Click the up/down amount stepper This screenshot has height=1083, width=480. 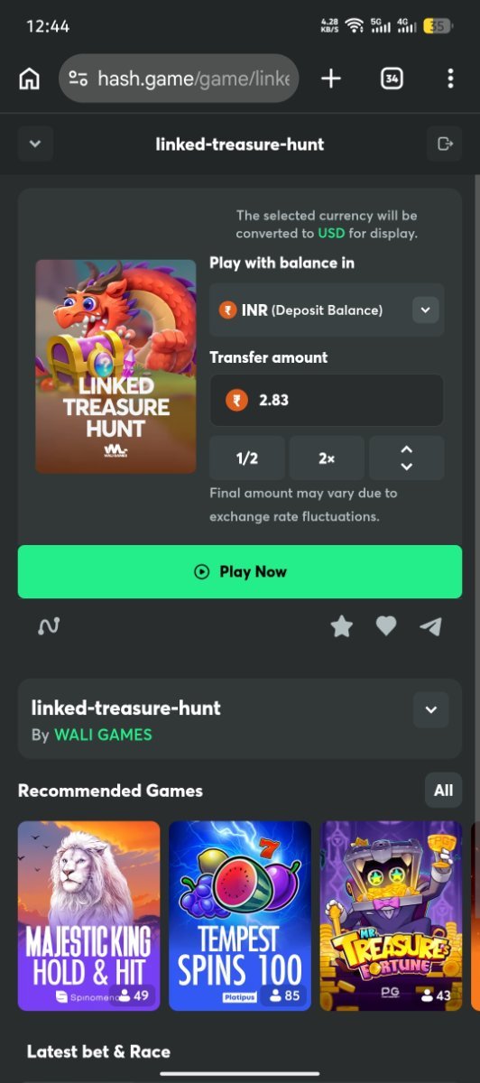pos(406,458)
